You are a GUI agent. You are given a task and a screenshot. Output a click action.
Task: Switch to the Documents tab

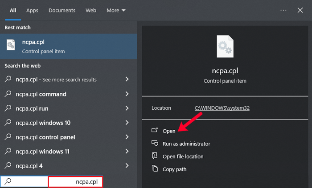point(62,10)
